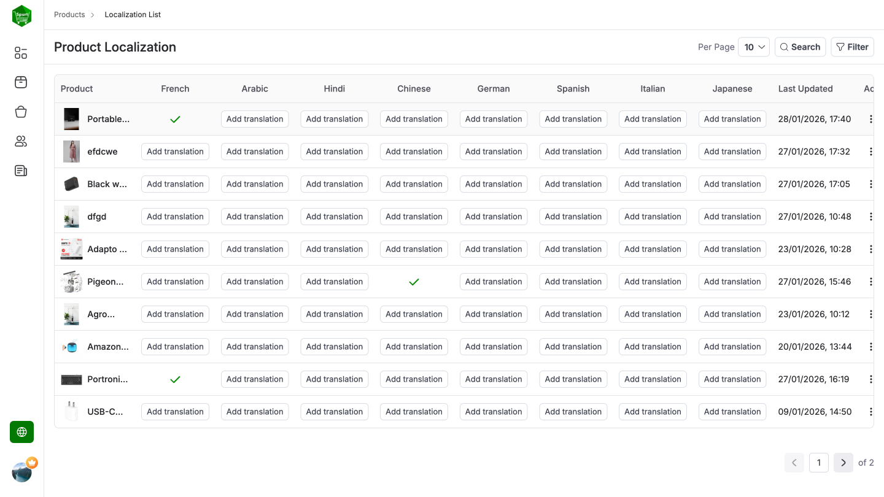The image size is (884, 497).
Task: Add an Arabic translation for the dfgd product
Action: 255,216
